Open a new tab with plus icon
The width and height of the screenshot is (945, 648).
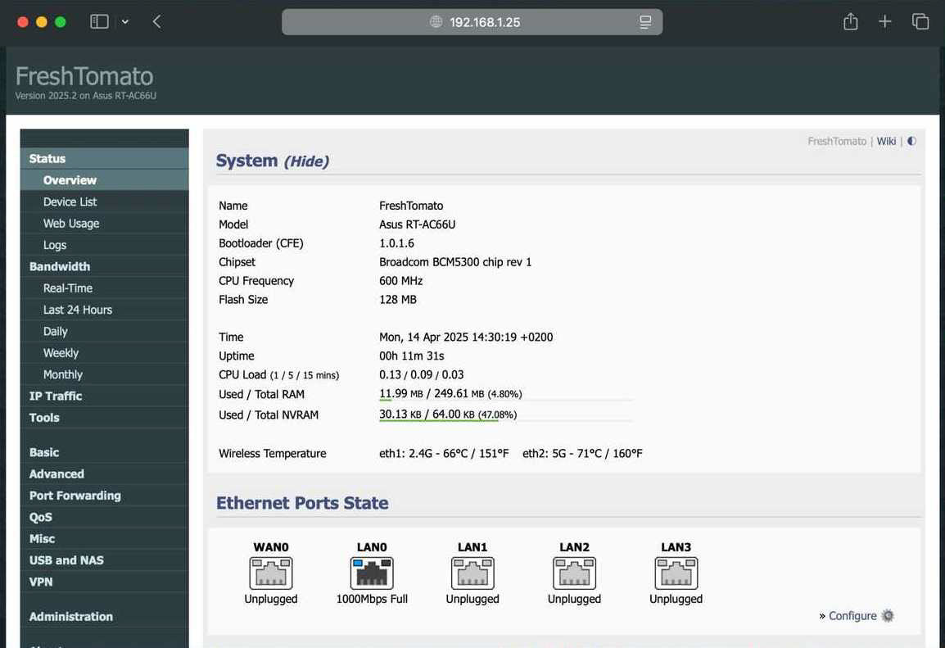pos(884,21)
